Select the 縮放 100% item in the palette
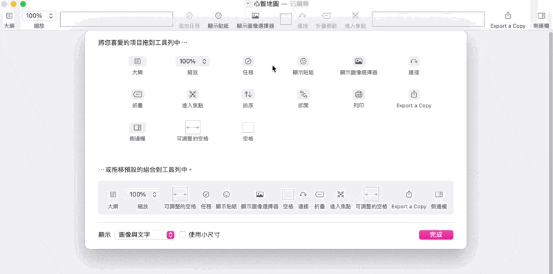 (193, 62)
